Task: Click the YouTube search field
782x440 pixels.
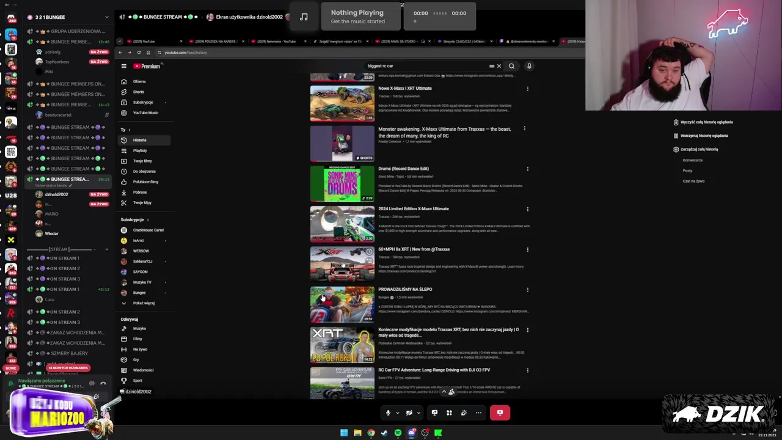Action: click(426, 66)
